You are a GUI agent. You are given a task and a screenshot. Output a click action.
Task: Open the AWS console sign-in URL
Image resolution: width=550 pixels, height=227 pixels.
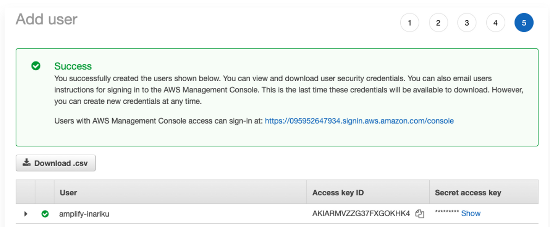359,121
